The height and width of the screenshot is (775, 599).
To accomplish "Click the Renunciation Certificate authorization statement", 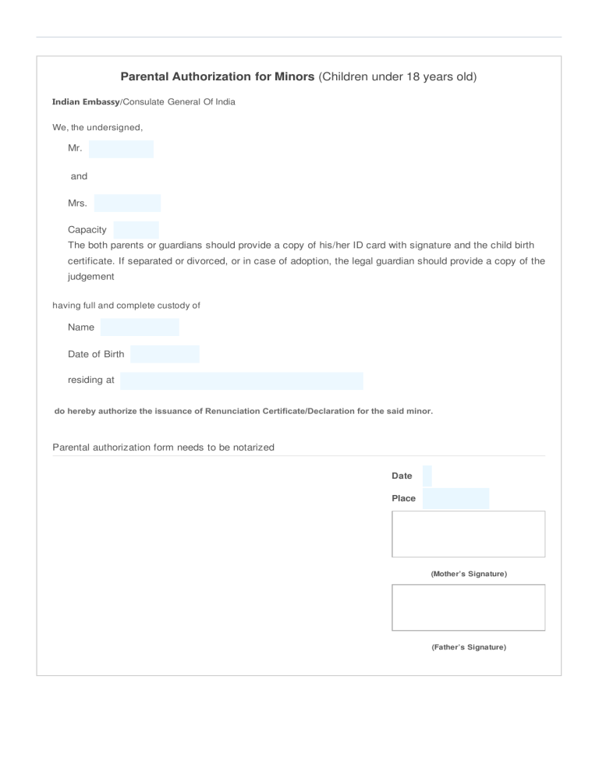I will (243, 410).
